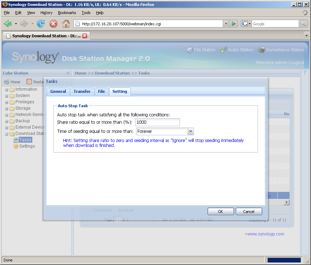Open the URL history dropdown arrow

pyautogui.click(x=226, y=24)
